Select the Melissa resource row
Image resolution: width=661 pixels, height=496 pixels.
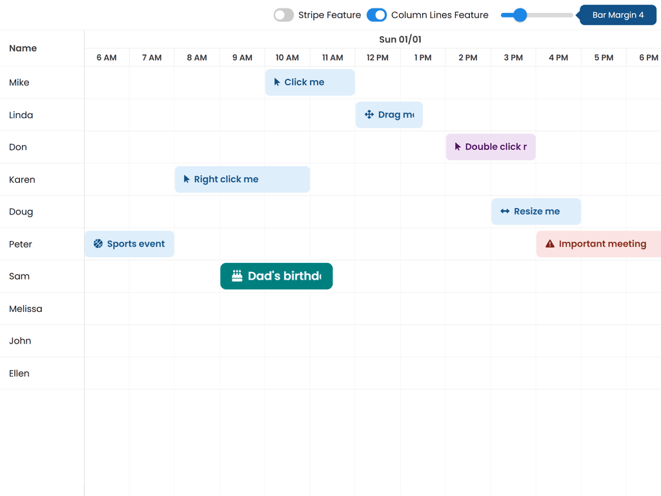[x=26, y=309]
